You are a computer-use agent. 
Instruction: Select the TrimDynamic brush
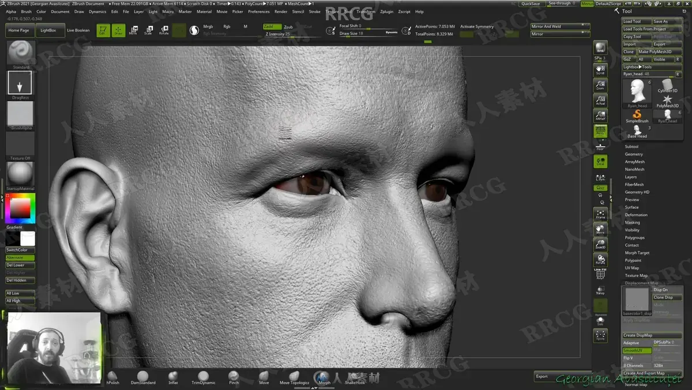(204, 378)
